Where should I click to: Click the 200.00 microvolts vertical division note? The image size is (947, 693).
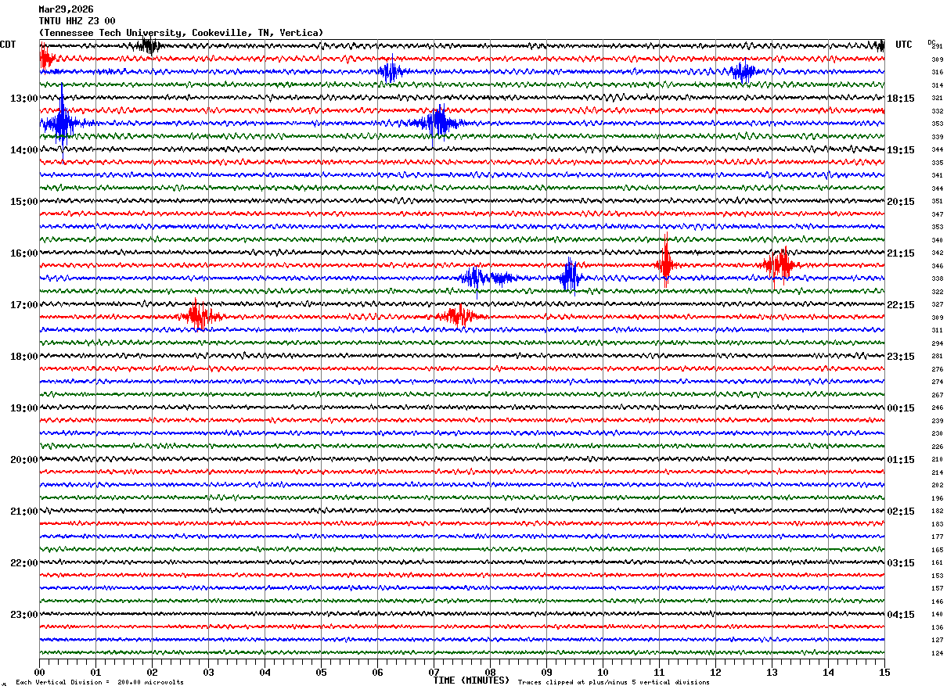click(x=100, y=683)
